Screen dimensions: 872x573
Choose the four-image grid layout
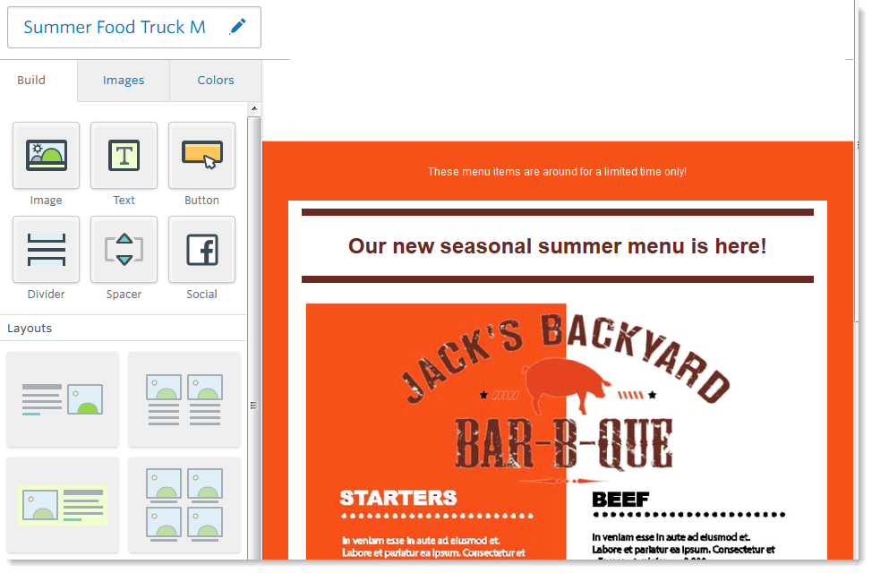pyautogui.click(x=184, y=505)
